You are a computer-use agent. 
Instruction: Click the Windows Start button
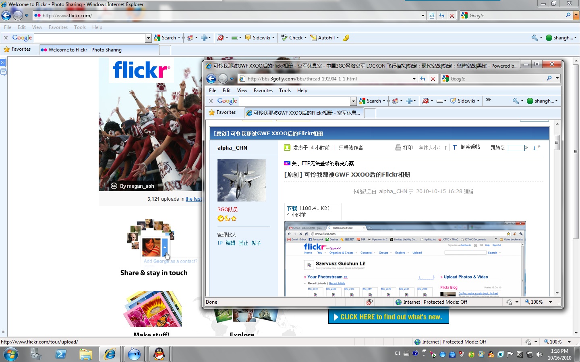tap(10, 354)
